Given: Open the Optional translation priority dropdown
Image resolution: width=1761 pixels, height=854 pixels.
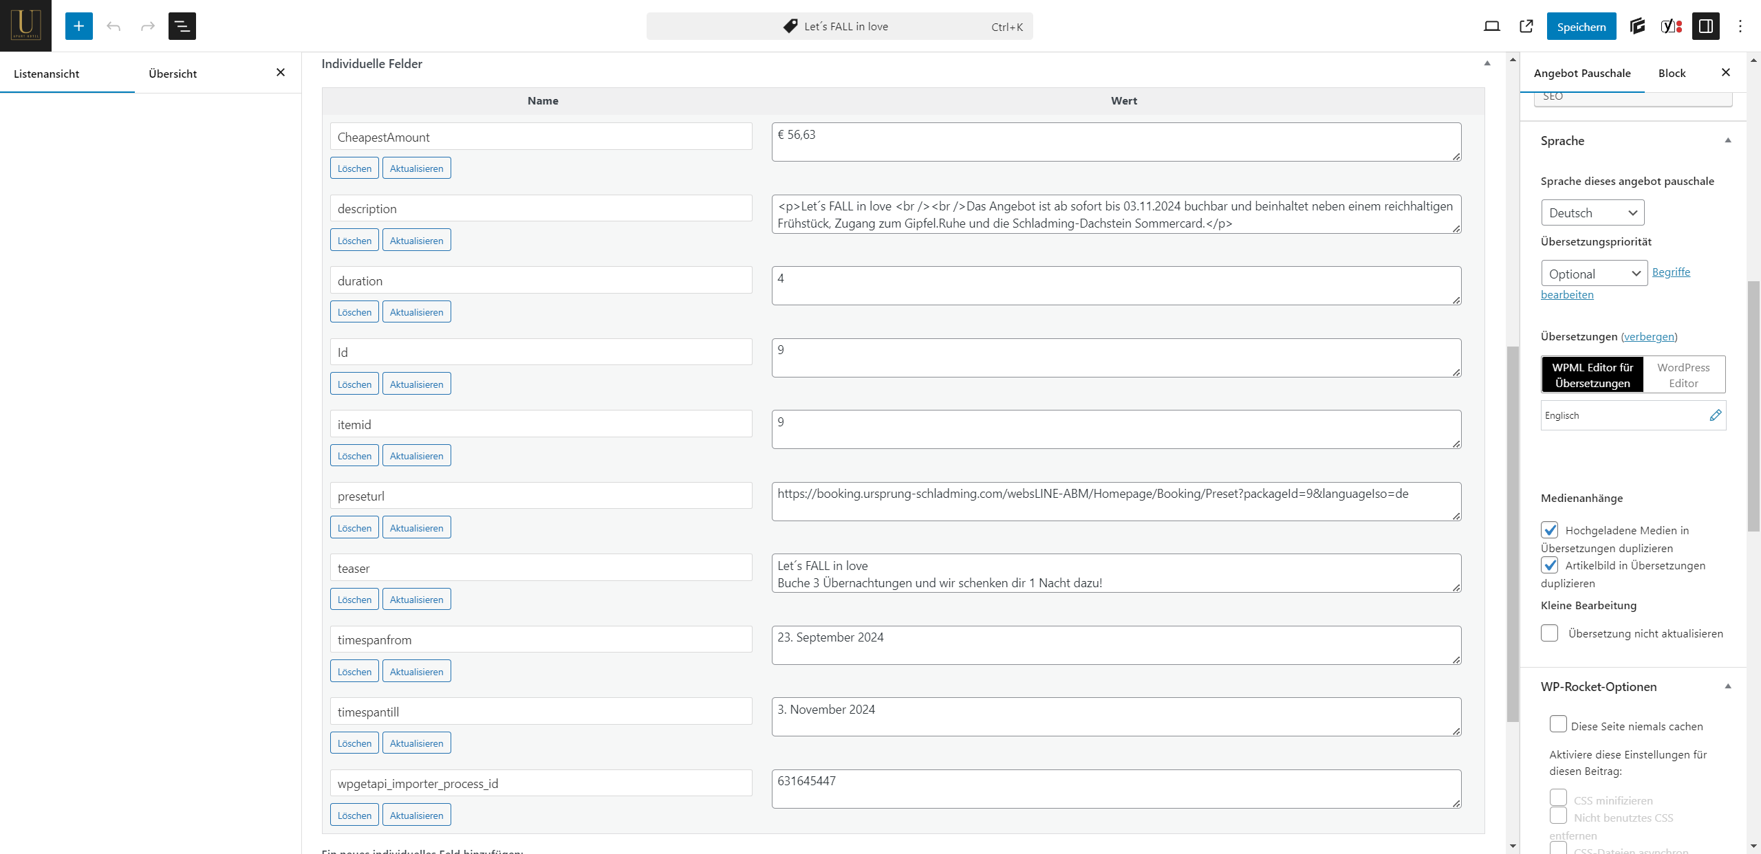Looking at the screenshot, I should 1594,274.
